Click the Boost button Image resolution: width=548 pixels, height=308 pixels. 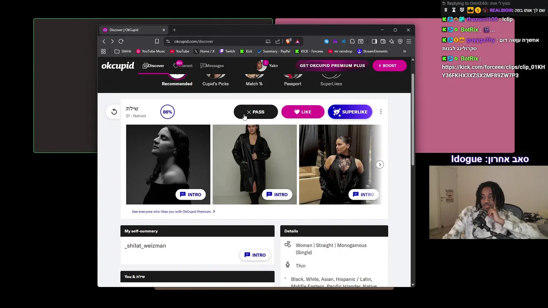(389, 65)
